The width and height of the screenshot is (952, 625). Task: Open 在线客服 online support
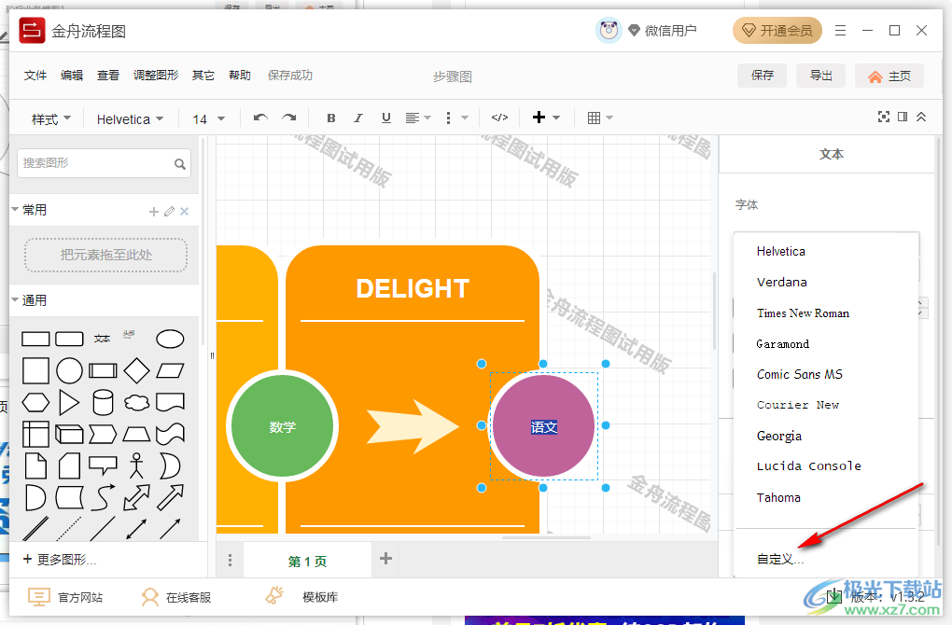pos(176,598)
